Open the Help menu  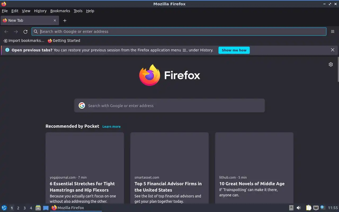(x=90, y=11)
